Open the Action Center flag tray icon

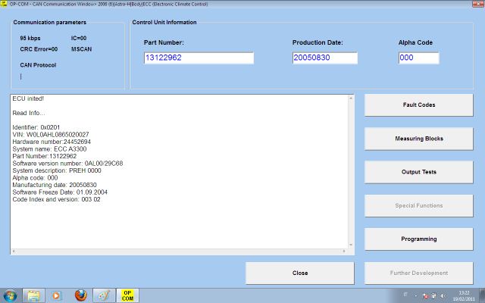click(x=425, y=296)
